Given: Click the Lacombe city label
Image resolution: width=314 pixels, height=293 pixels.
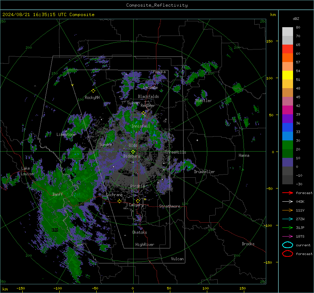Looking at the screenshot, I should (x=150, y=87).
